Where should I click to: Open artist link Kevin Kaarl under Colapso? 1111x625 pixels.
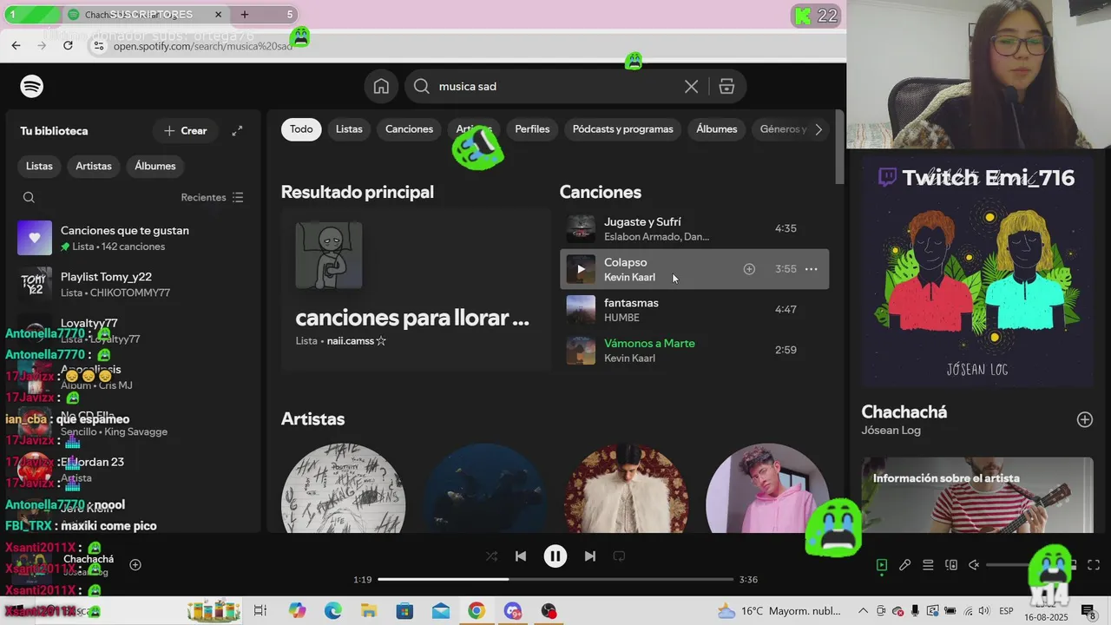click(629, 277)
